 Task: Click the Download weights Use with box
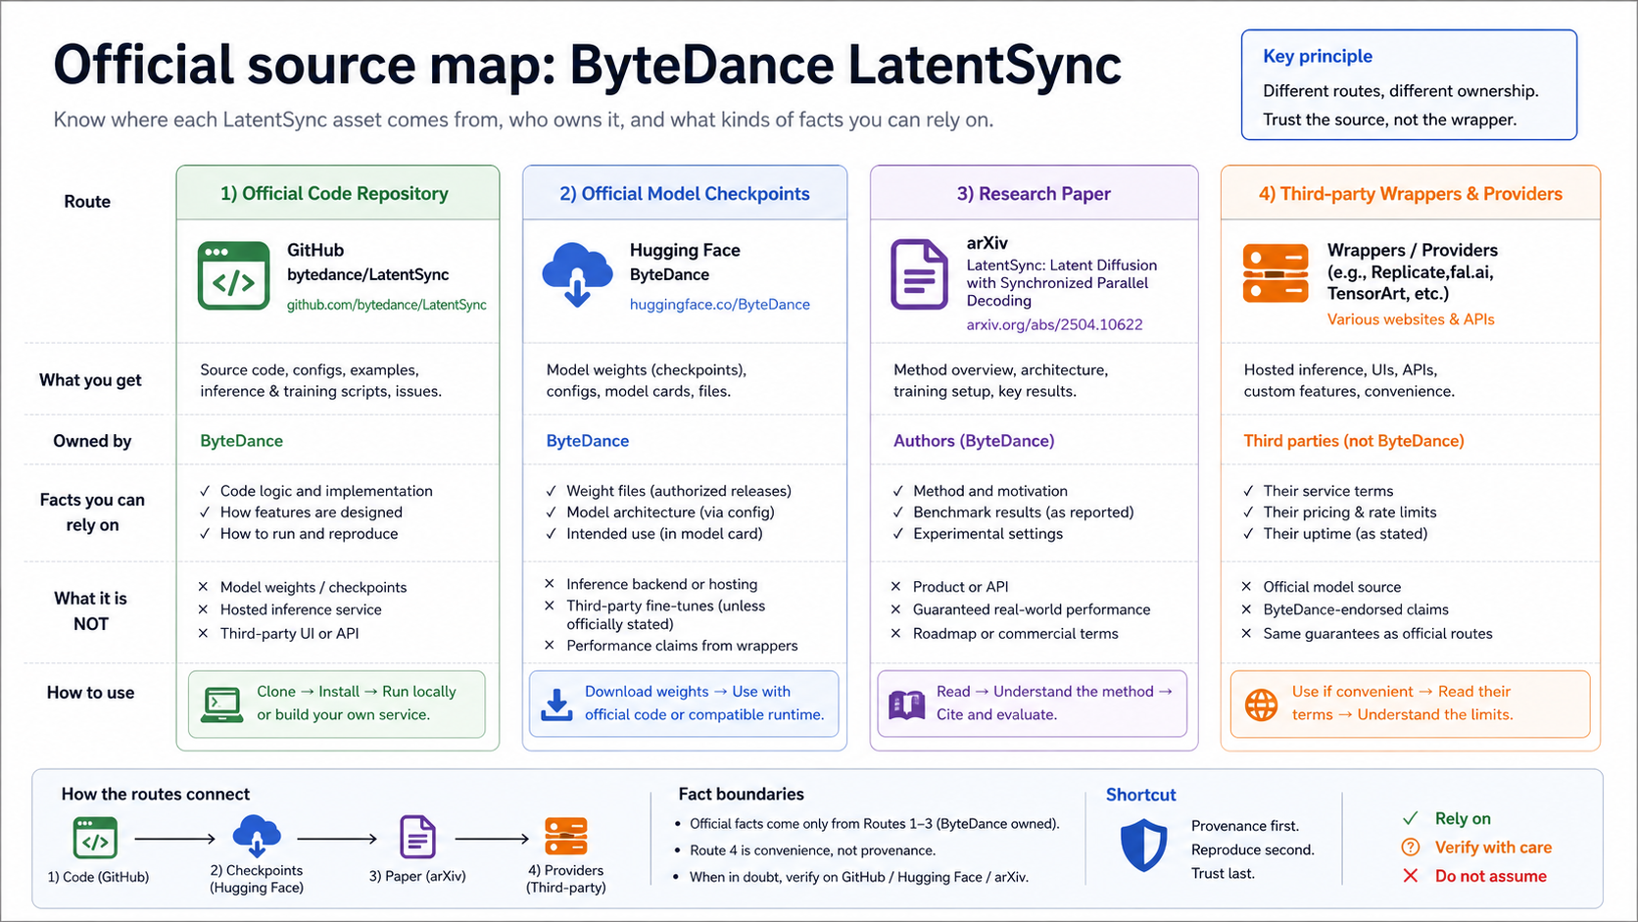[684, 704]
